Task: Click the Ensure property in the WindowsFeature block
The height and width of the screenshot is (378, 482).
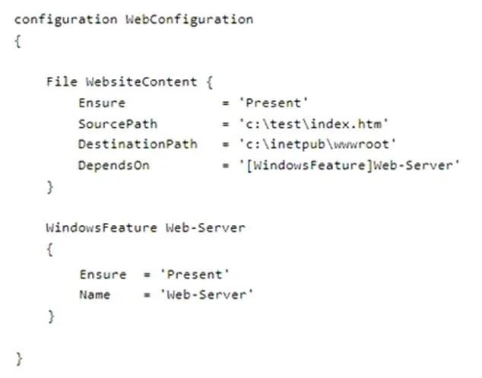Action: coord(103,275)
